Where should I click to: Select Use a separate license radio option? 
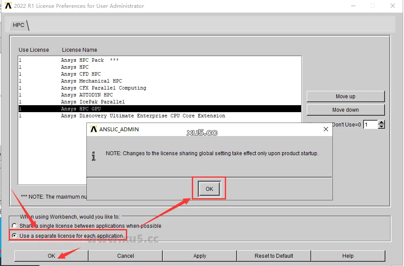click(x=15, y=236)
